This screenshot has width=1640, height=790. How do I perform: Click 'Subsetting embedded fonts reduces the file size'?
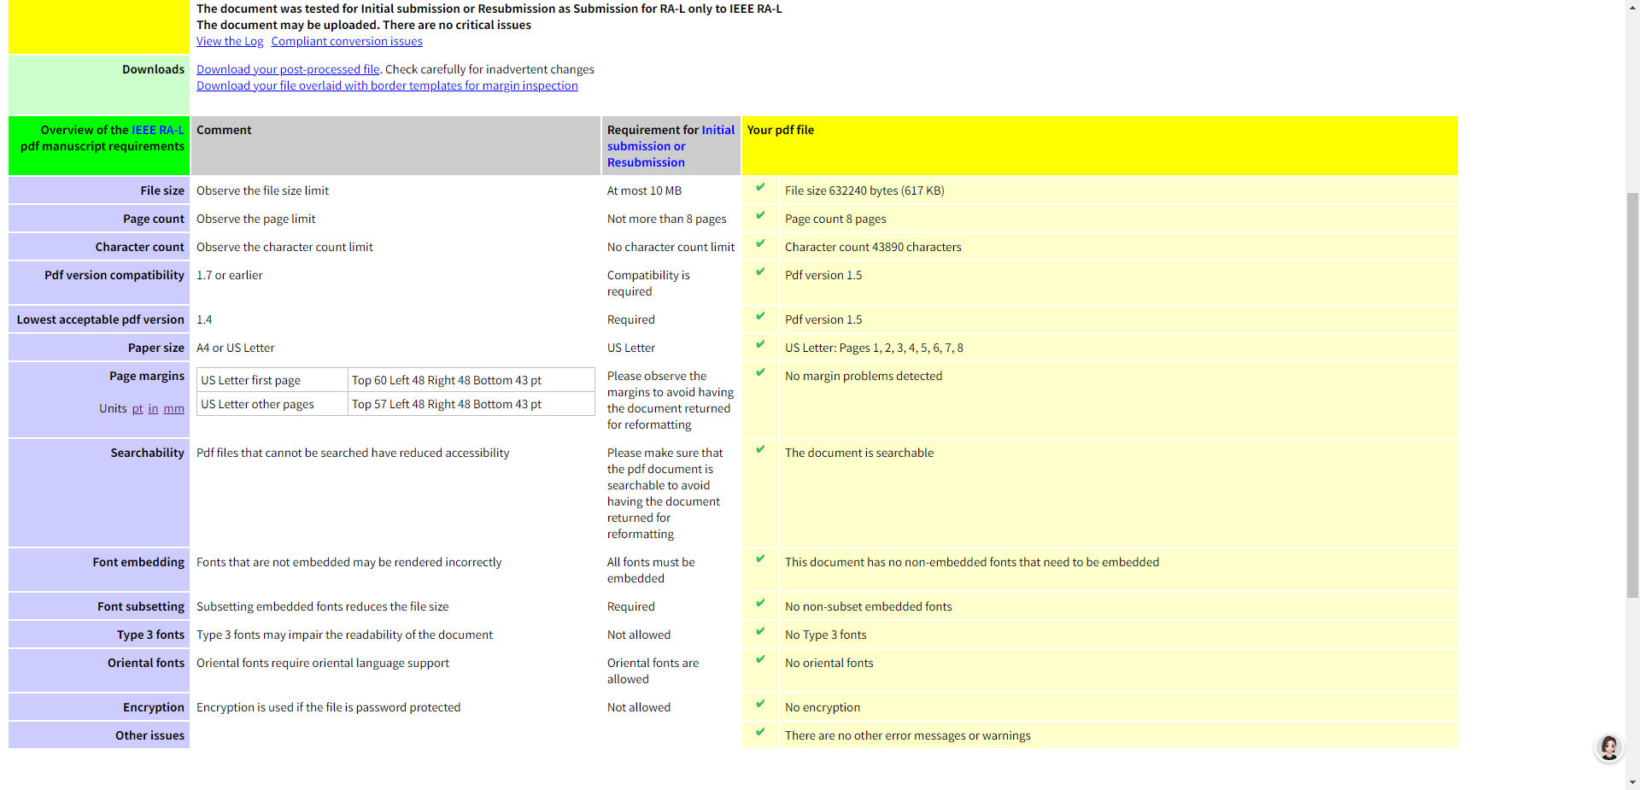point(322,606)
